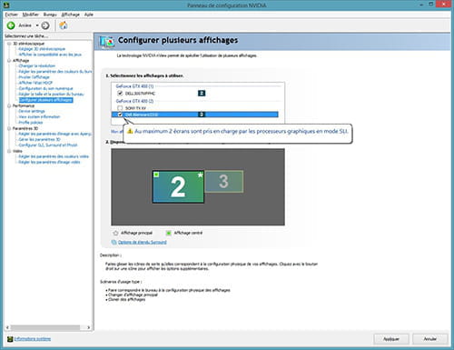Check the SONY TV checkbox
The image size is (454, 350).
[120, 108]
